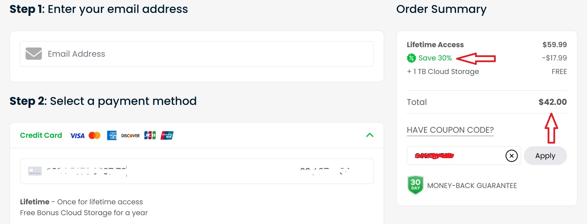The width and height of the screenshot is (587, 224).
Task: Click the Discover card logo
Action: click(x=130, y=136)
